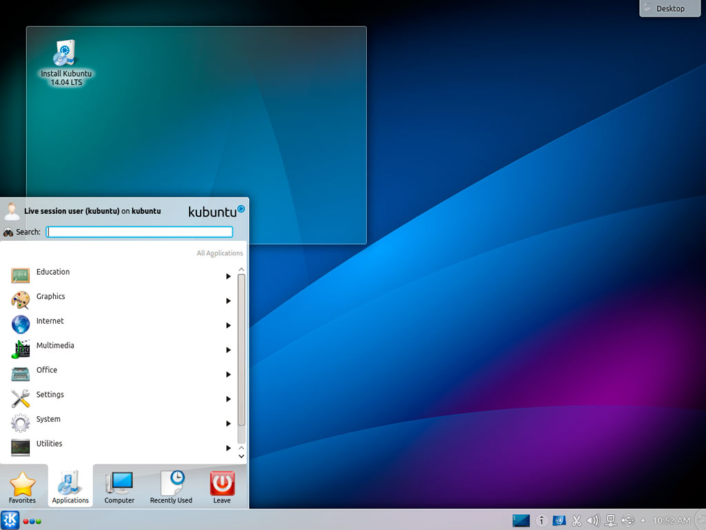The width and height of the screenshot is (706, 530).
Task: Click the keyboard layout flag icon
Action: [x=560, y=520]
